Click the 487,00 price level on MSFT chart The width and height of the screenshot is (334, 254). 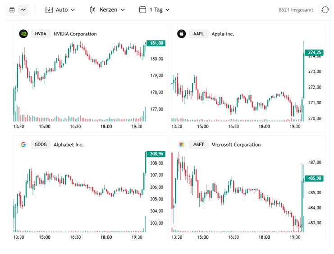click(x=315, y=162)
